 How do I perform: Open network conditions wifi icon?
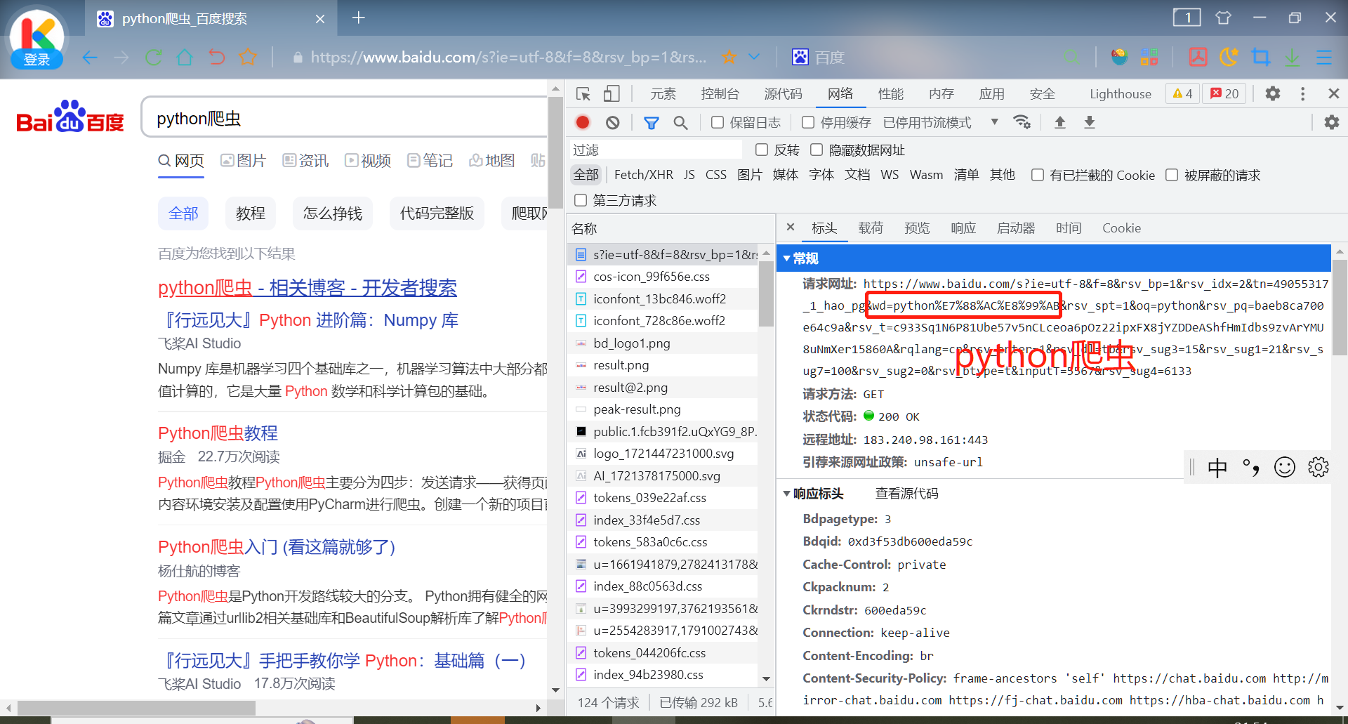pyautogui.click(x=1022, y=122)
